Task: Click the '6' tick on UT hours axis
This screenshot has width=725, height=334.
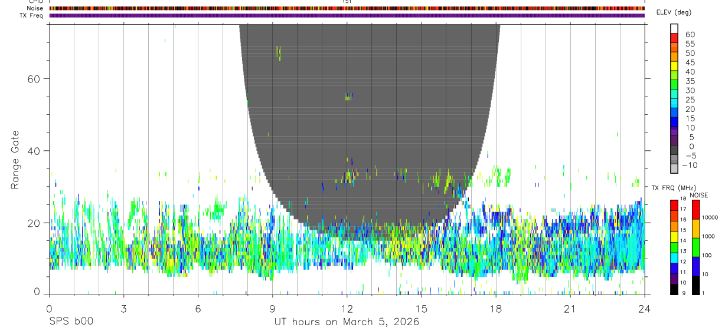Action: pos(198,309)
